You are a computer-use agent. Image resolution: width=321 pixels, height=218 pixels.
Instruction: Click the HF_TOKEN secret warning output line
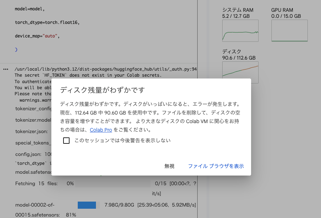pyautogui.click(x=88, y=75)
